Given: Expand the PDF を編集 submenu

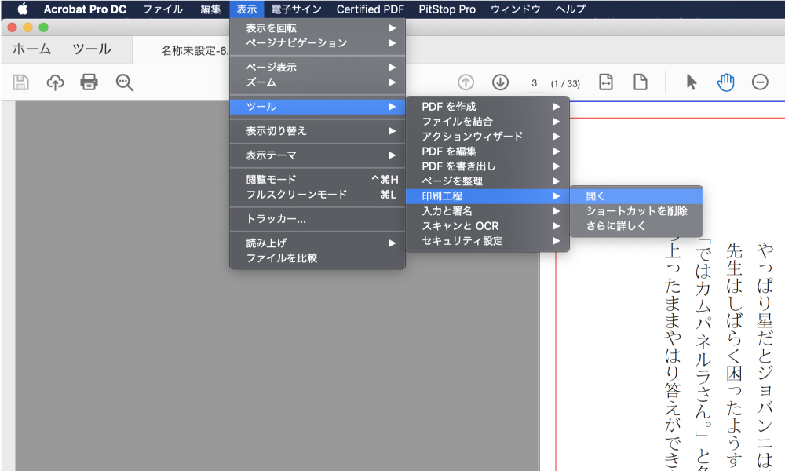Looking at the screenshot, I should tap(487, 152).
